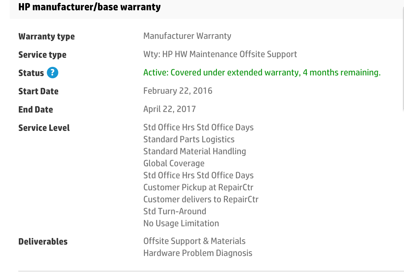Select the "Service type" label
Image resolution: width=404 pixels, height=280 pixels.
pyautogui.click(x=42, y=55)
